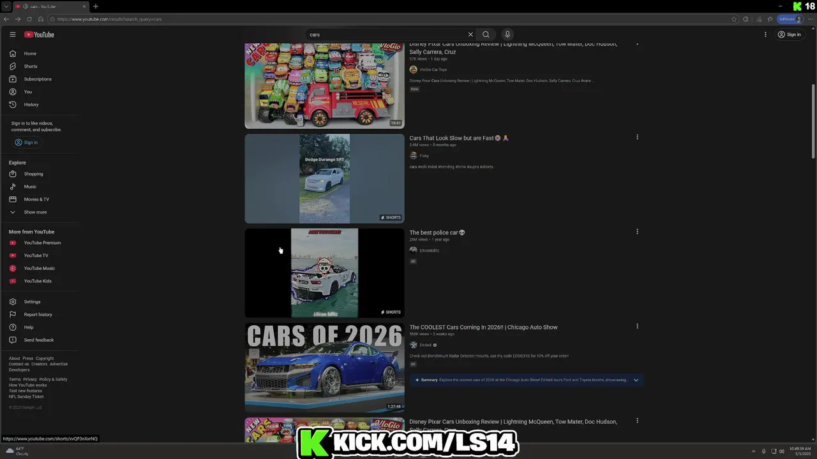817x459 pixels.
Task: Click sidebar Sign in button
Action: [x=26, y=142]
